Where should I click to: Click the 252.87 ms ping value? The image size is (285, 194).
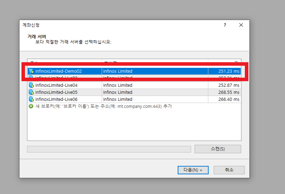[x=229, y=85]
